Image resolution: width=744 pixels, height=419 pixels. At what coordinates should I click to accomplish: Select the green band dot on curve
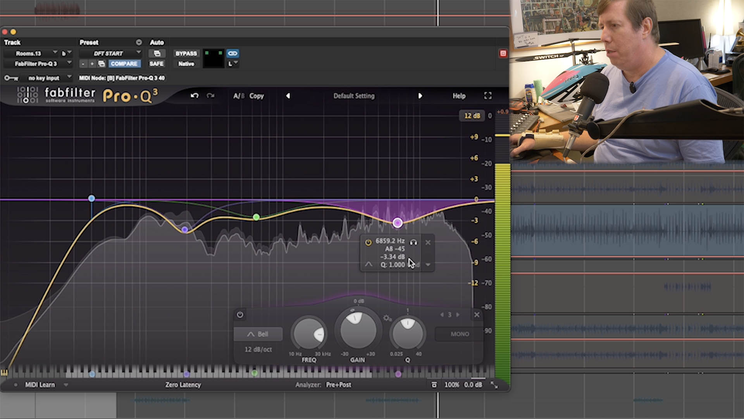[256, 217]
